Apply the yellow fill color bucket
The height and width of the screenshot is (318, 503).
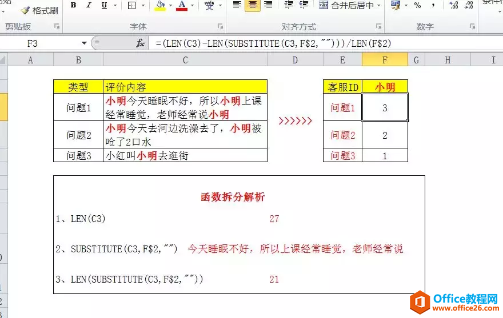click(160, 6)
